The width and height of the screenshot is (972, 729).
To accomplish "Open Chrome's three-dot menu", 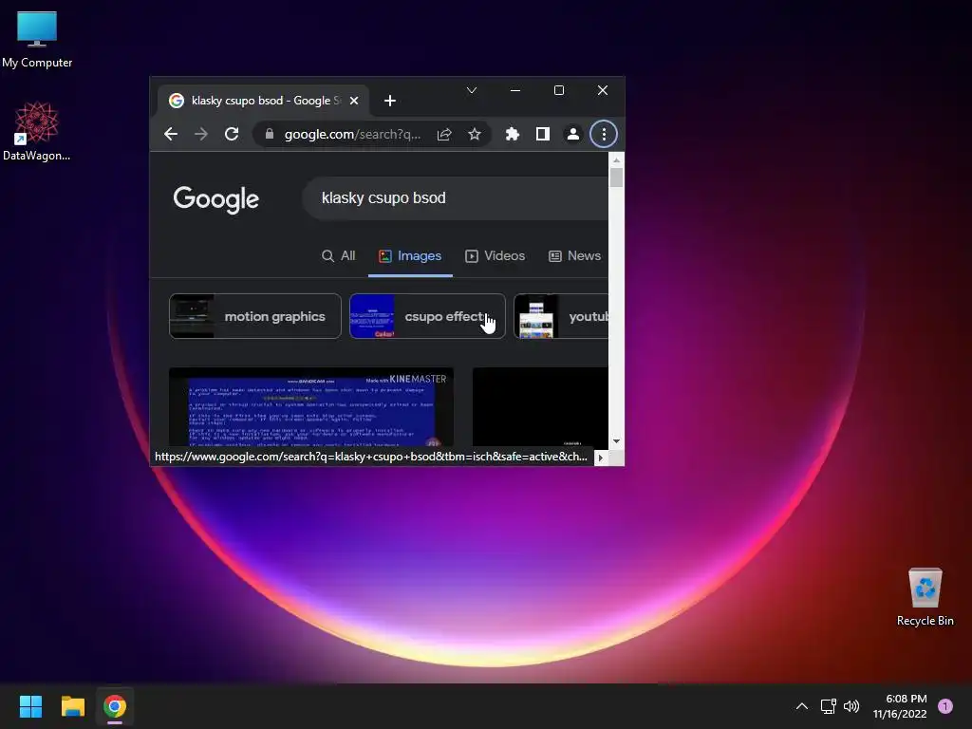I will (x=604, y=134).
